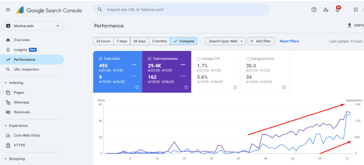Open URL inspection in the sidebar

click(26, 70)
